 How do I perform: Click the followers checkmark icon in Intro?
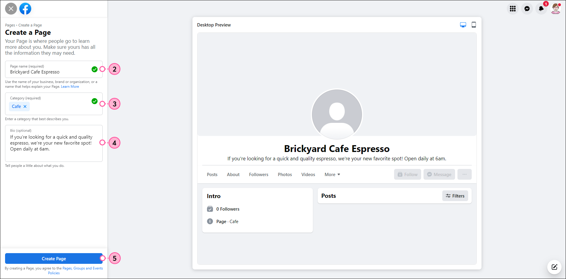click(210, 209)
